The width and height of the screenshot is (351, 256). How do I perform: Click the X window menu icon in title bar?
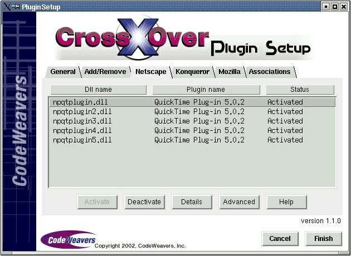click(7, 7)
